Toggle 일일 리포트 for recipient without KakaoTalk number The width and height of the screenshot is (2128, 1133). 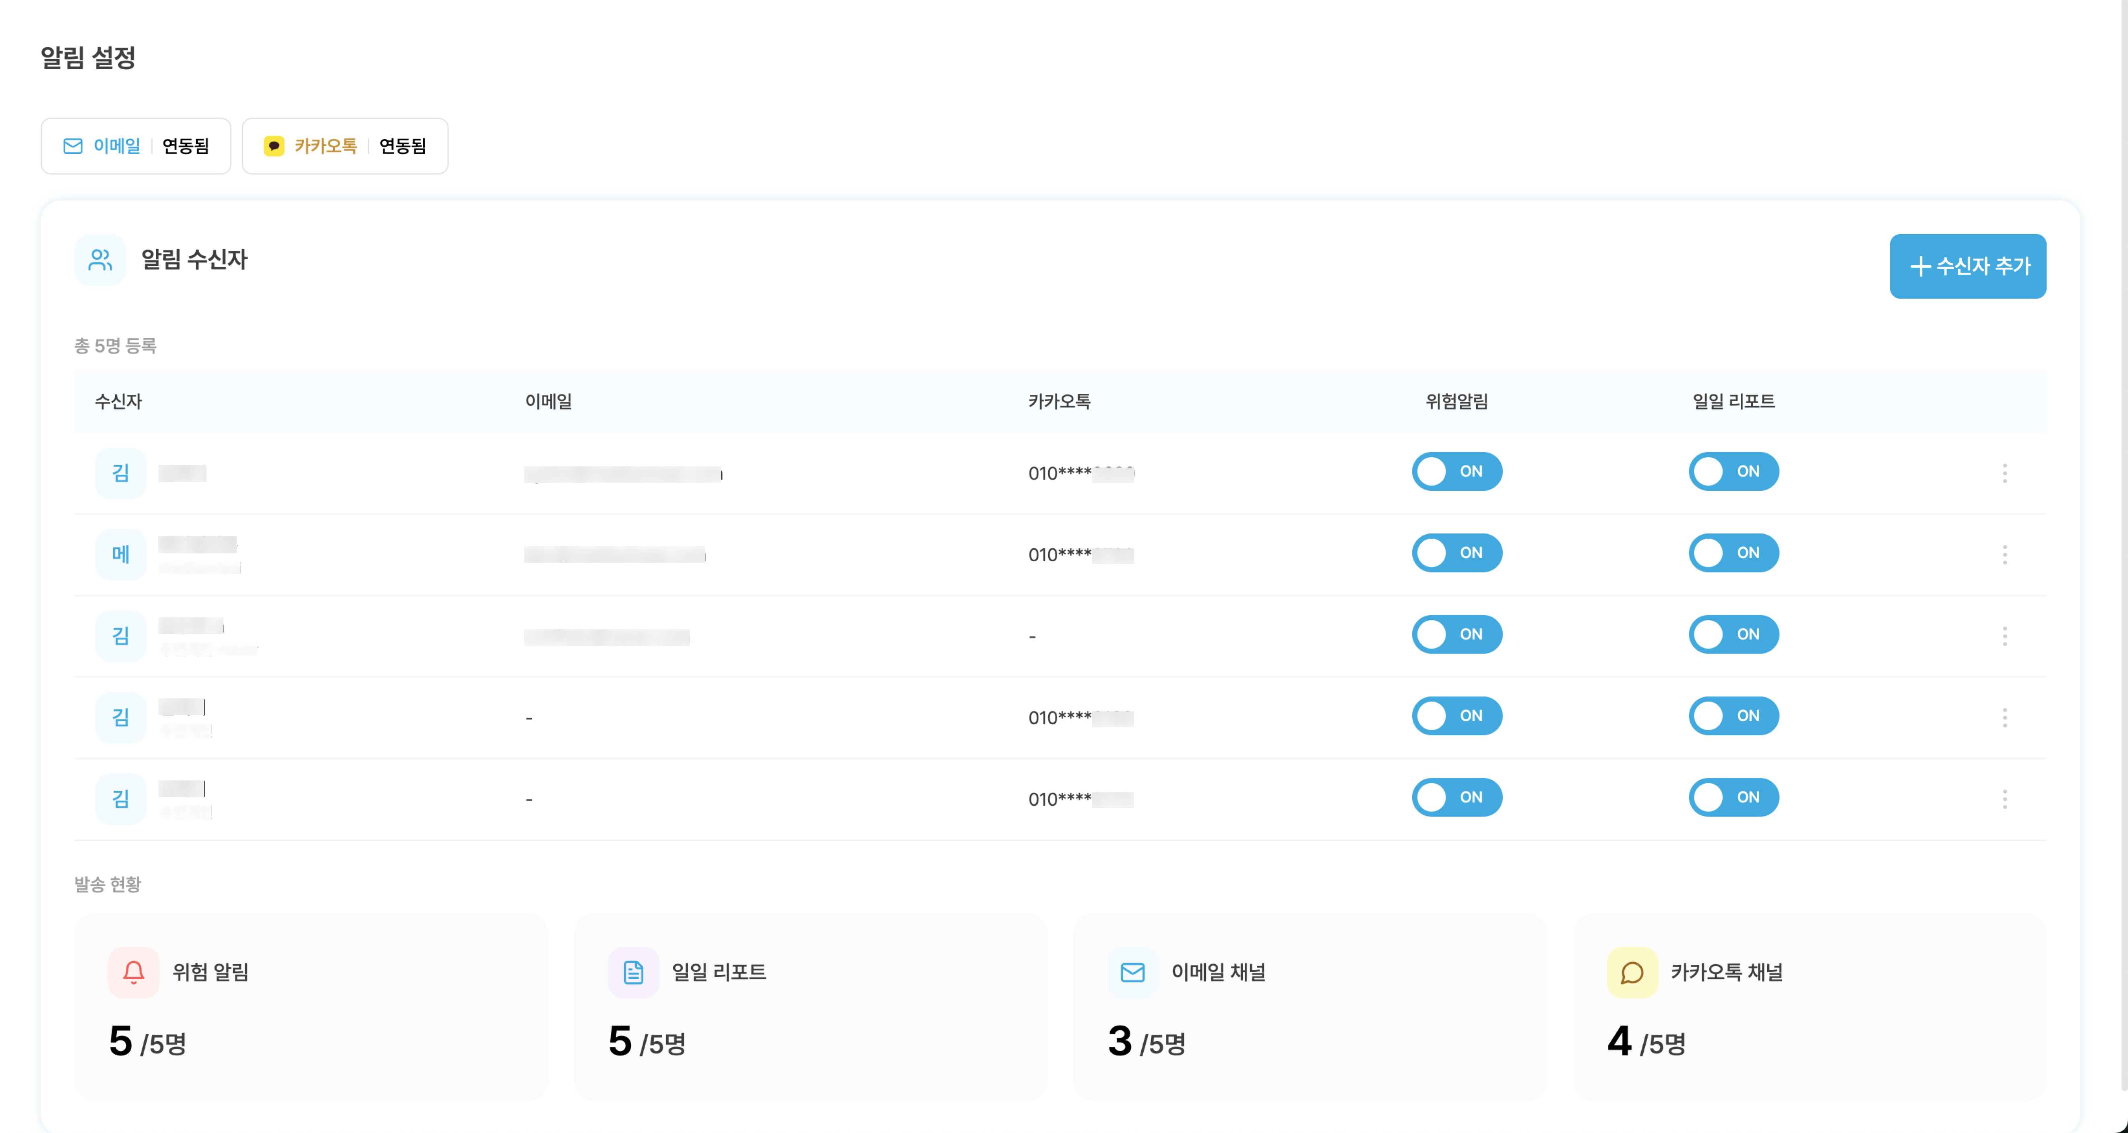1733,635
